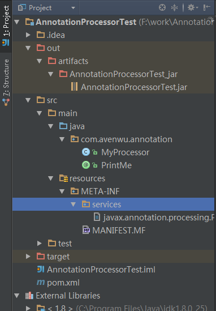Collapse the src folder
Screen dimensions: 216x311
[28, 100]
